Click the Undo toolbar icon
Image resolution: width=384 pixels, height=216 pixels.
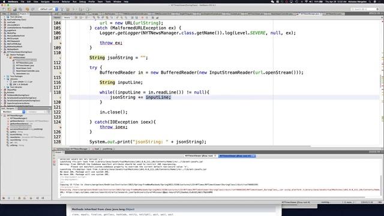(27, 9)
